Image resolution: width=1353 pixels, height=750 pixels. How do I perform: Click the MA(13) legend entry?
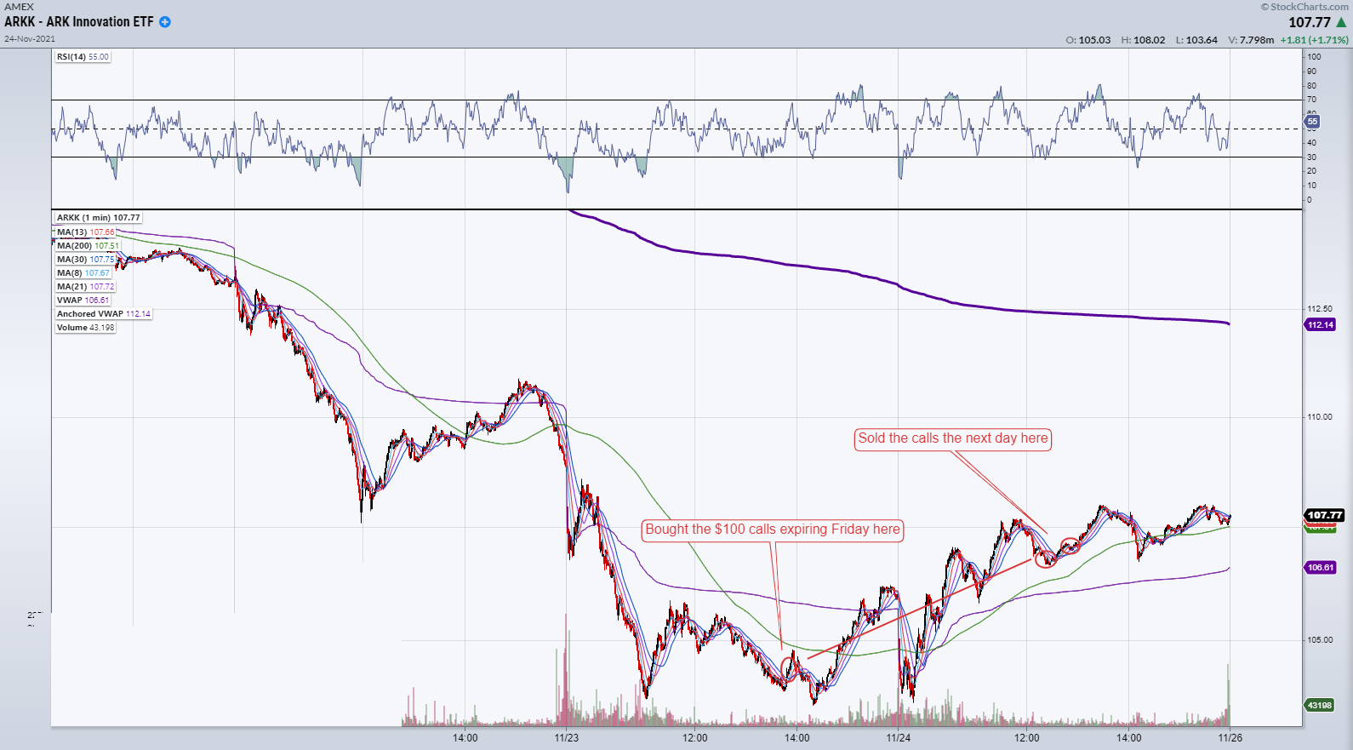tap(85, 232)
